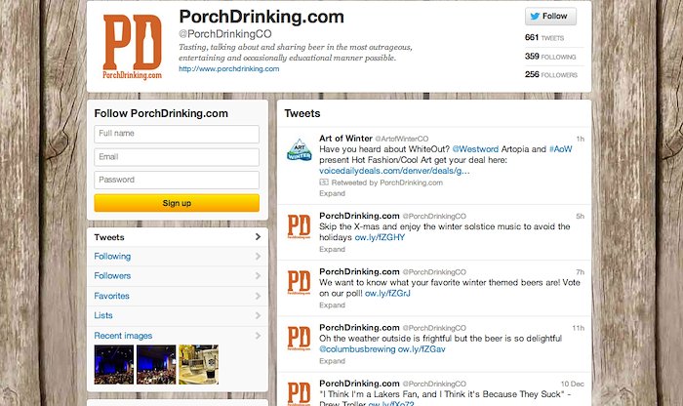Open the Following list
This screenshot has width=683, height=406.
(178, 257)
